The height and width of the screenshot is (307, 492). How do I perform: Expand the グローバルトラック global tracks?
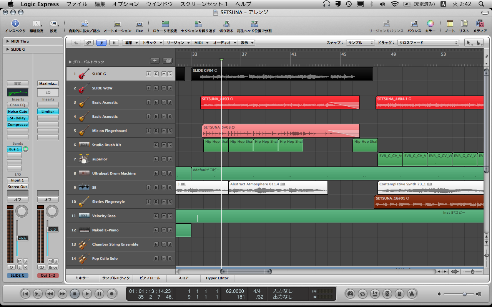coord(70,62)
